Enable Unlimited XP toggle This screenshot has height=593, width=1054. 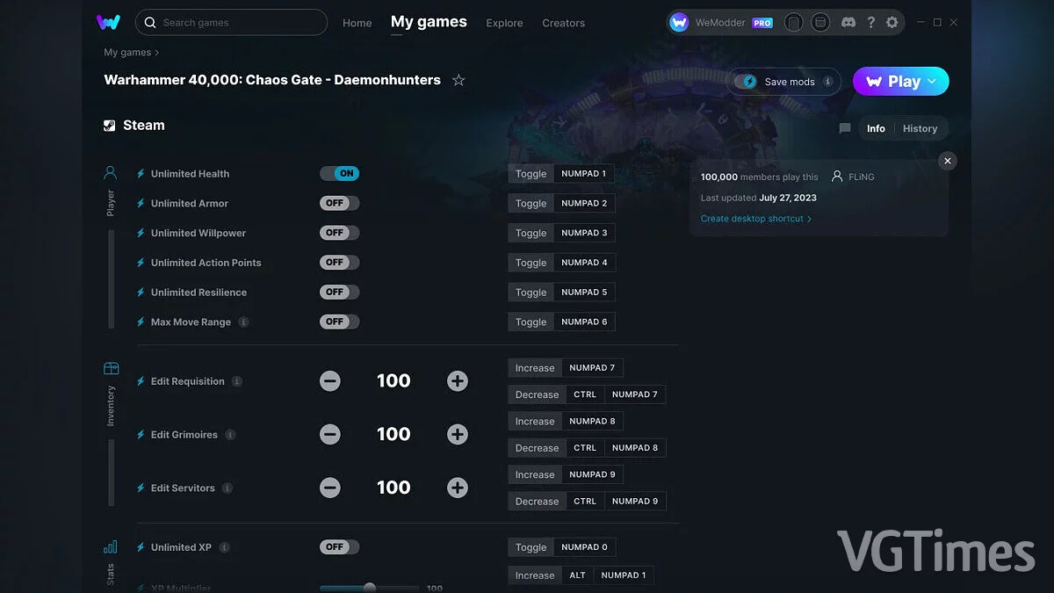[339, 547]
